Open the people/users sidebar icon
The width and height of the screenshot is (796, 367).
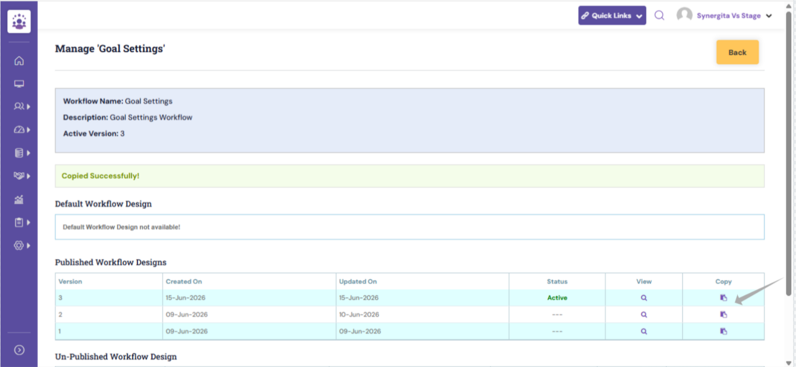pos(19,106)
